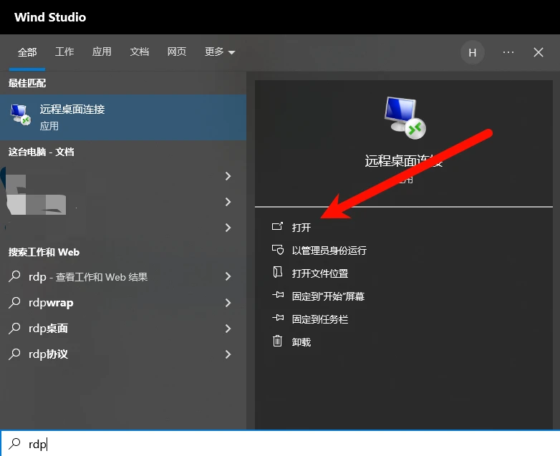Click the 卸载 trash icon
Viewport: 560px width, 456px height.
pyautogui.click(x=278, y=341)
